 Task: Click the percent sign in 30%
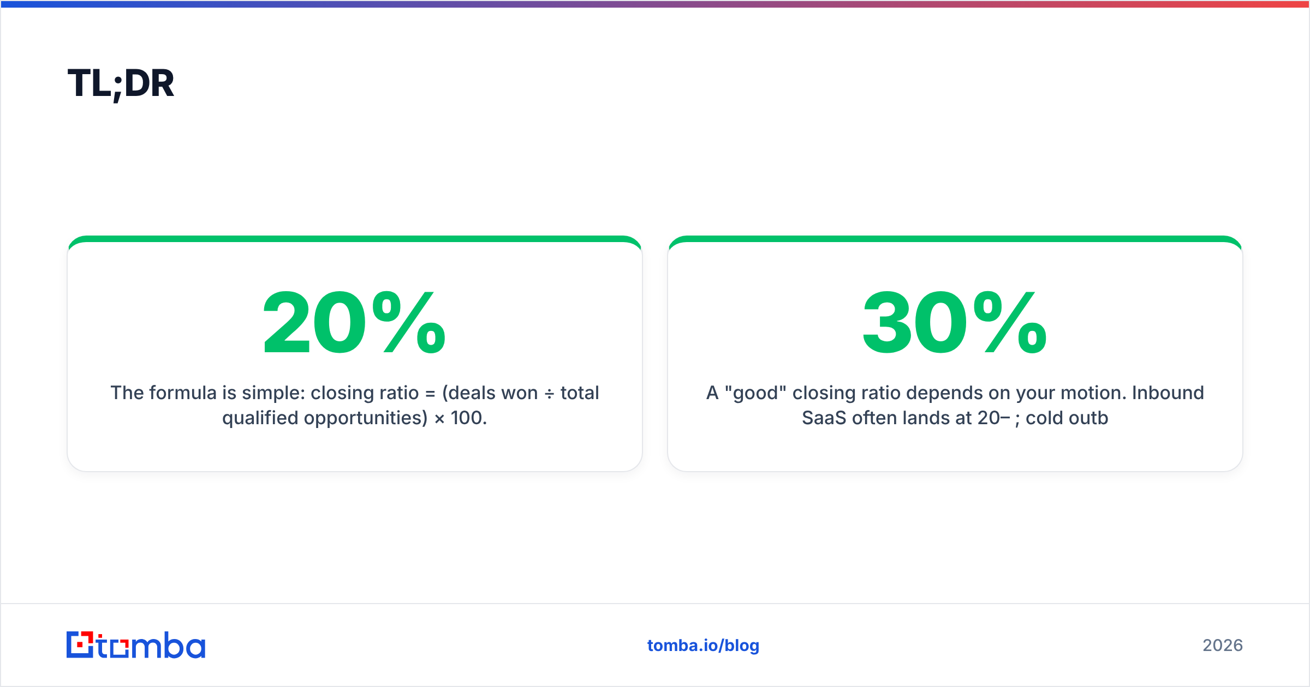tap(1010, 322)
